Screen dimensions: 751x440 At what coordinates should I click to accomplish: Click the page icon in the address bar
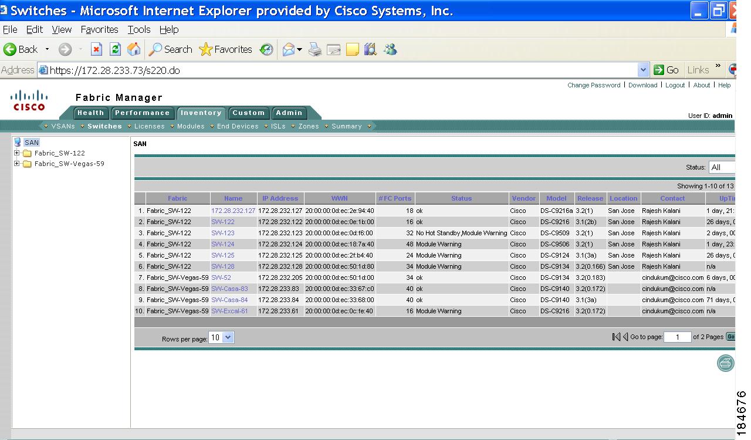tap(43, 70)
